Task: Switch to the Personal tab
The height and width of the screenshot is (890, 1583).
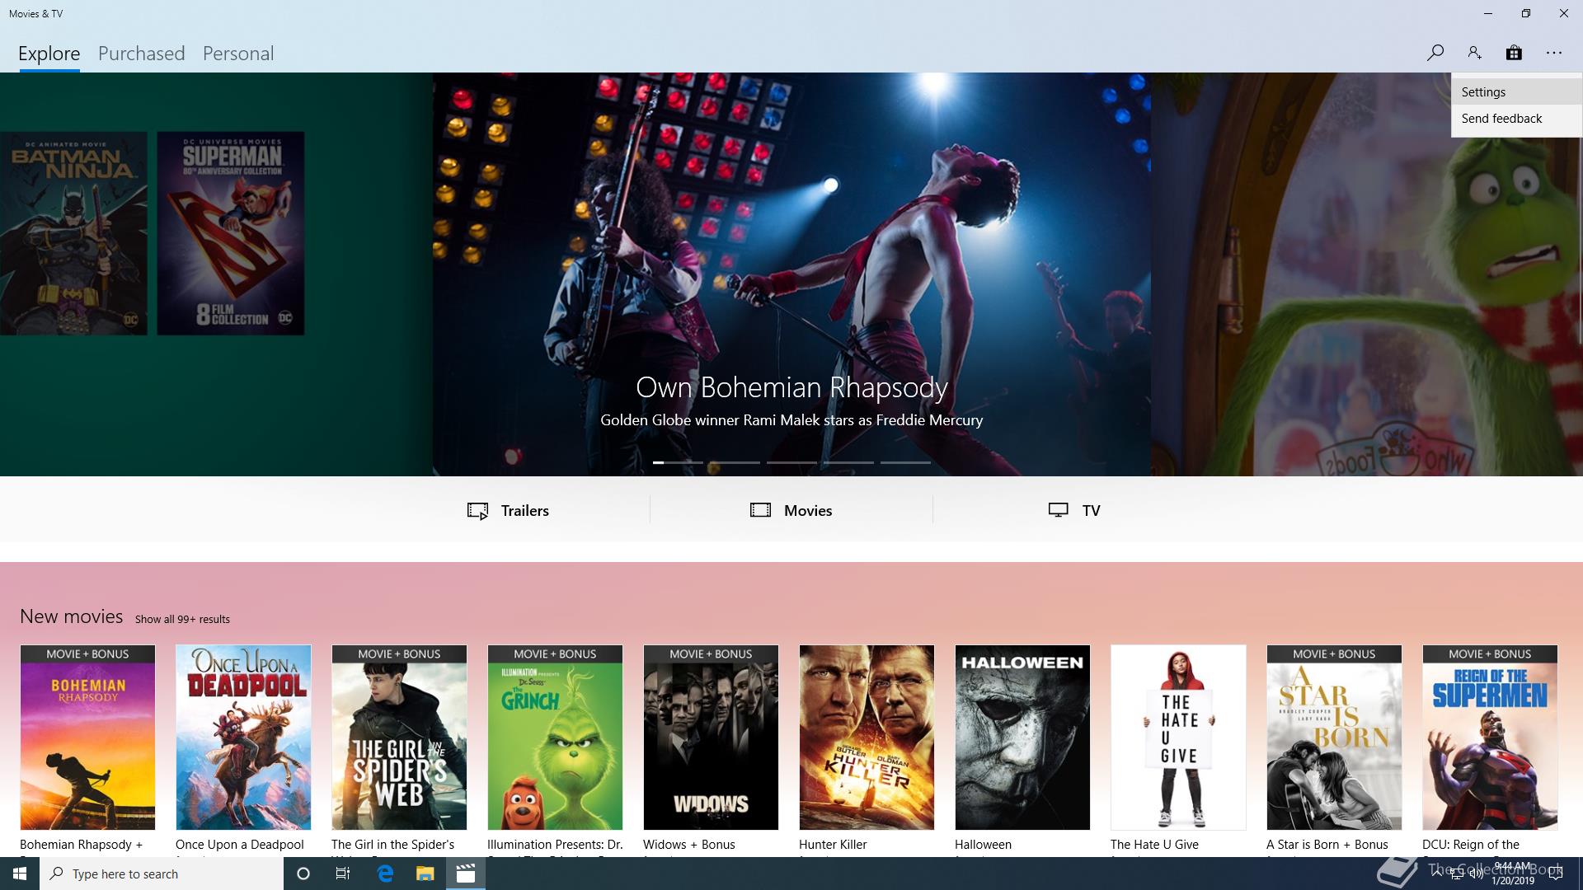Action: click(x=238, y=54)
